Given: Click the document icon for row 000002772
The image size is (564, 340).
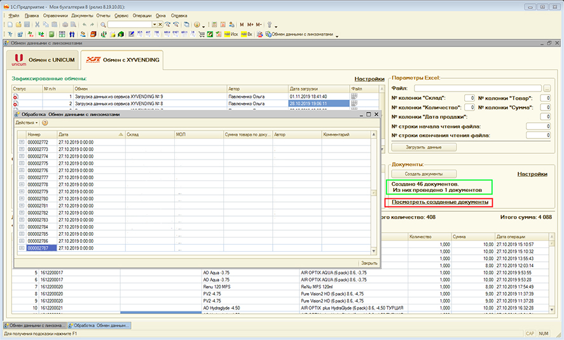Looking at the screenshot, I should [21, 142].
